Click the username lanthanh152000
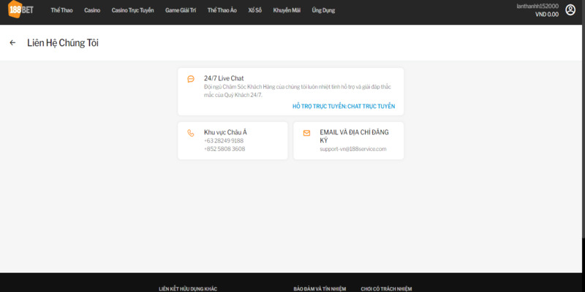The width and height of the screenshot is (585, 292). coord(537,6)
